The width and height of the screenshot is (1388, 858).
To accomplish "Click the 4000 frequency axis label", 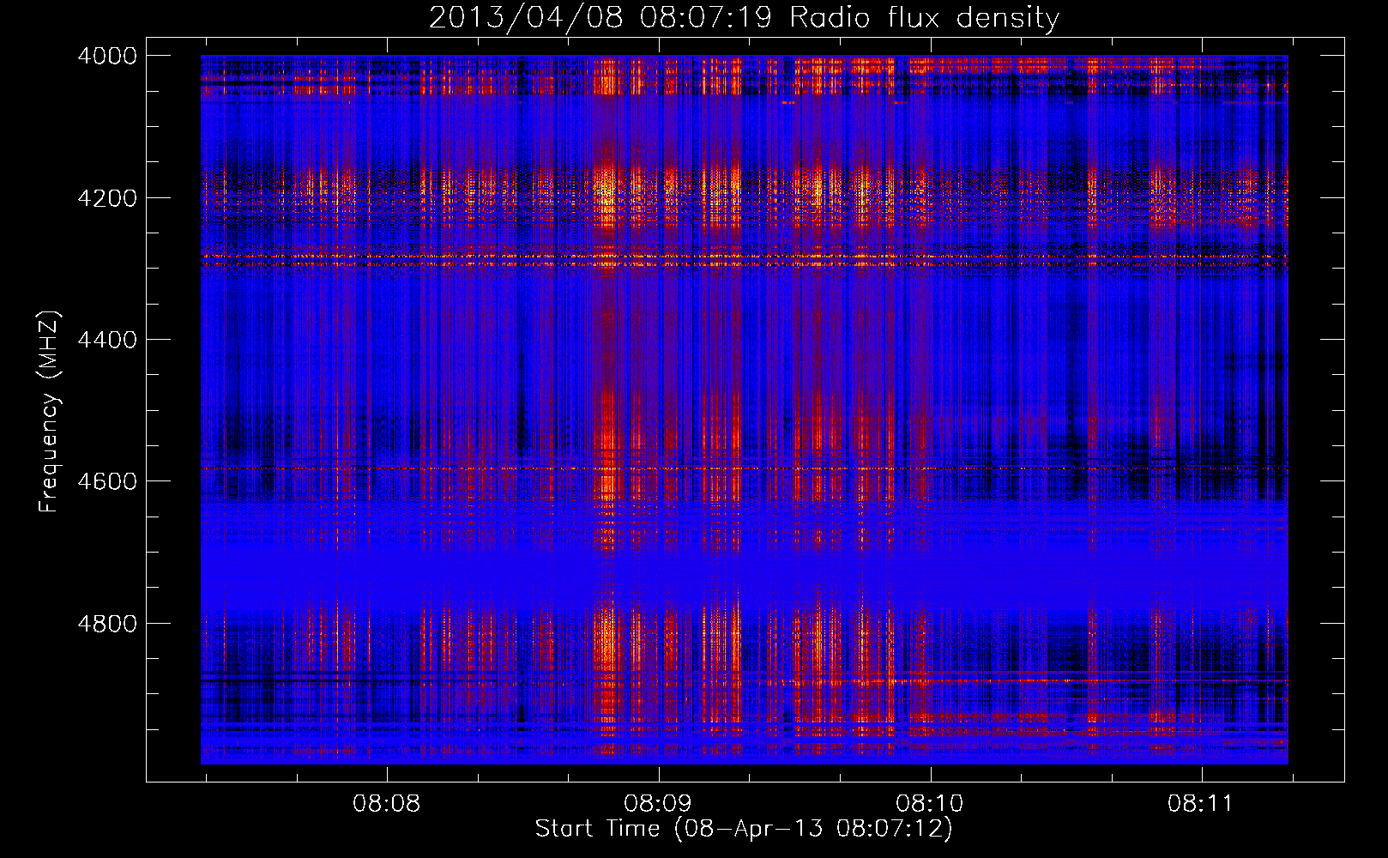I will (x=107, y=56).
